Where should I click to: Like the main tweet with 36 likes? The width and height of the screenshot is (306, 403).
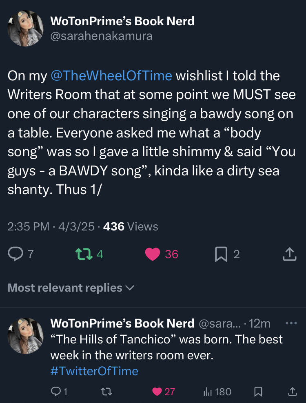(x=153, y=255)
